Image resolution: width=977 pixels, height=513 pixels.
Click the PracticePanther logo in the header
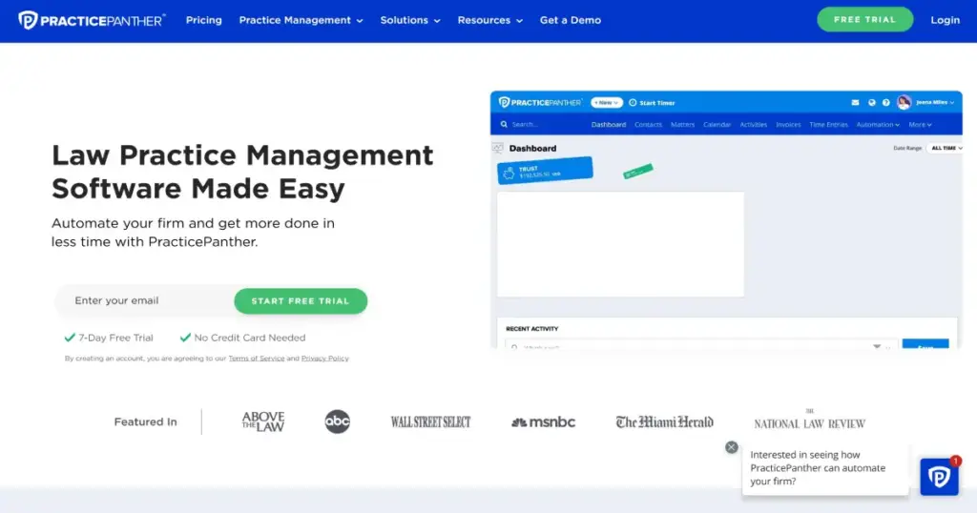[x=92, y=21]
